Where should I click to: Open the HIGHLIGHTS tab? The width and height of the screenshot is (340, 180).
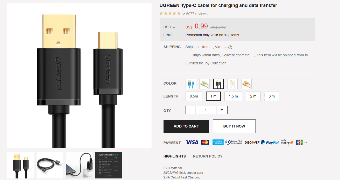174,156
